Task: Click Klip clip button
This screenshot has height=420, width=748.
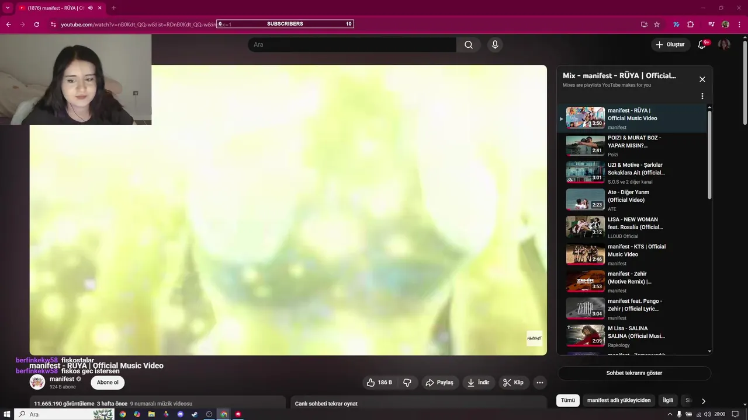Action: 513,383
